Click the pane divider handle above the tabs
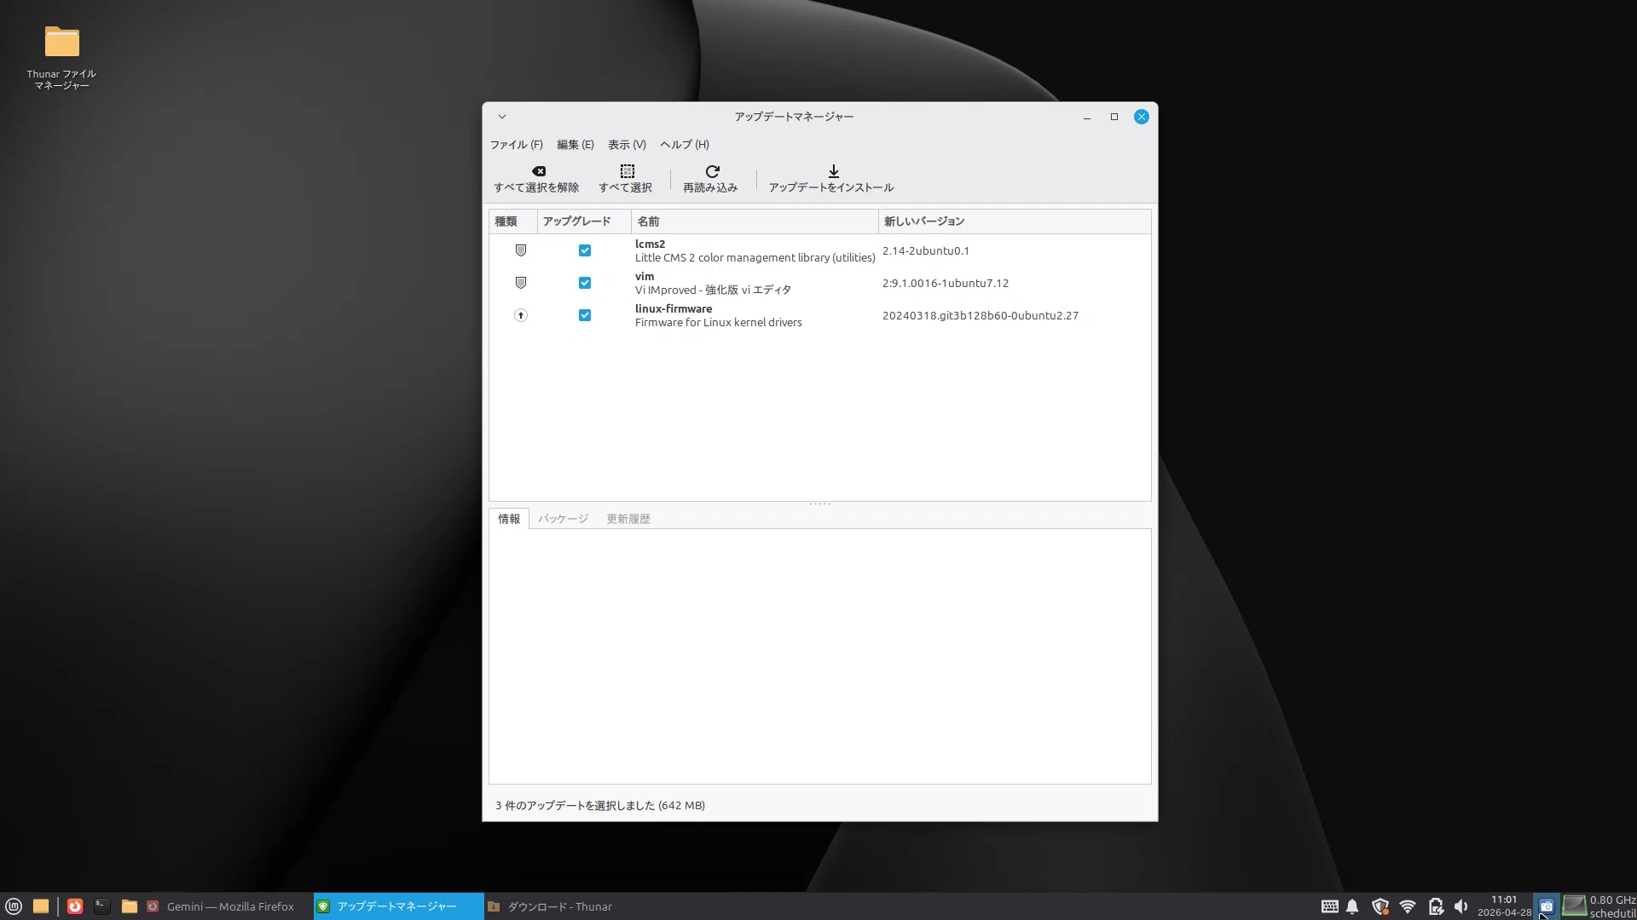Viewport: 1637px width, 920px height. (820, 504)
